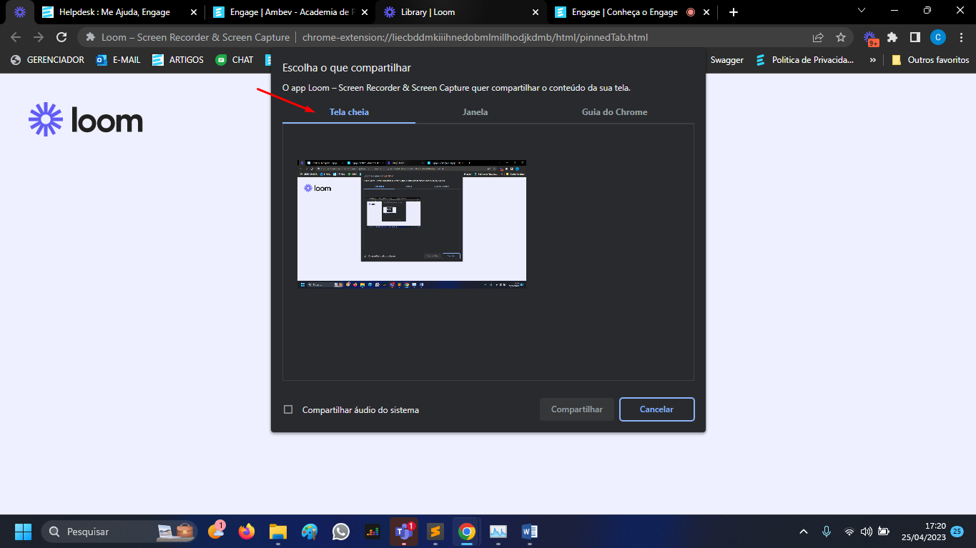Open Wi-Fi network tray icon
The height and width of the screenshot is (548, 976).
pyautogui.click(x=849, y=532)
